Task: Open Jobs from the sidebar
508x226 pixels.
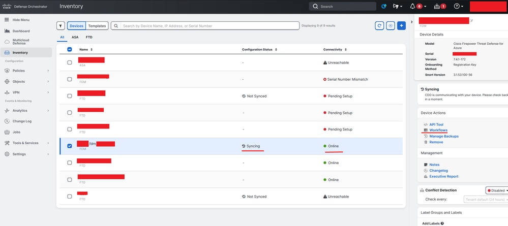Action: coord(16,132)
